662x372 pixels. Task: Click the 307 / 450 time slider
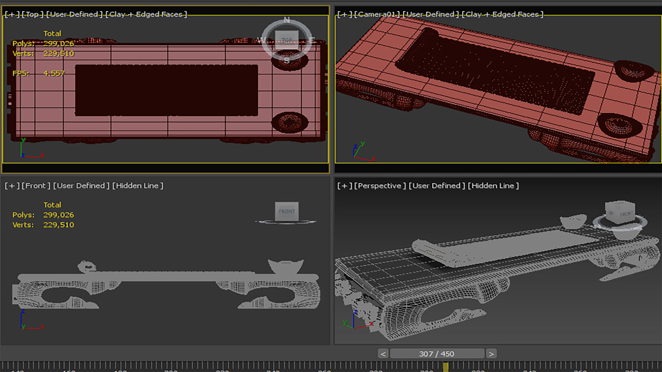pyautogui.click(x=437, y=354)
